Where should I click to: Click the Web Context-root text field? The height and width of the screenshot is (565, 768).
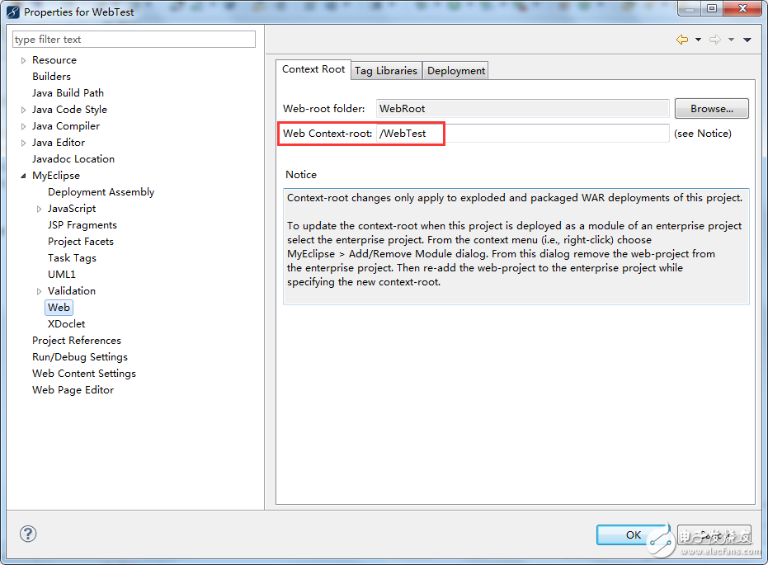[x=521, y=133]
